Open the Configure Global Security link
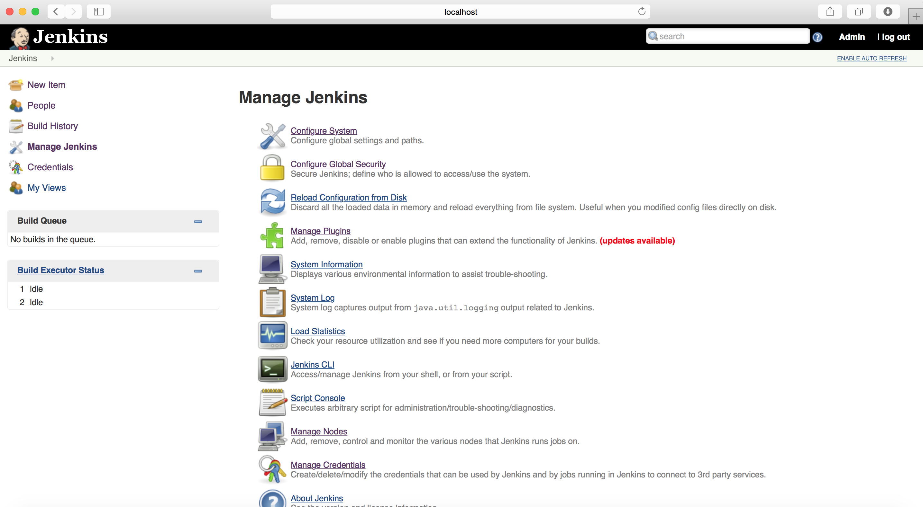 [x=338, y=164]
